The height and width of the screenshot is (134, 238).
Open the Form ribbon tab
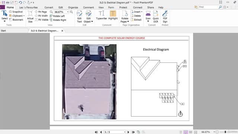point(111,7)
